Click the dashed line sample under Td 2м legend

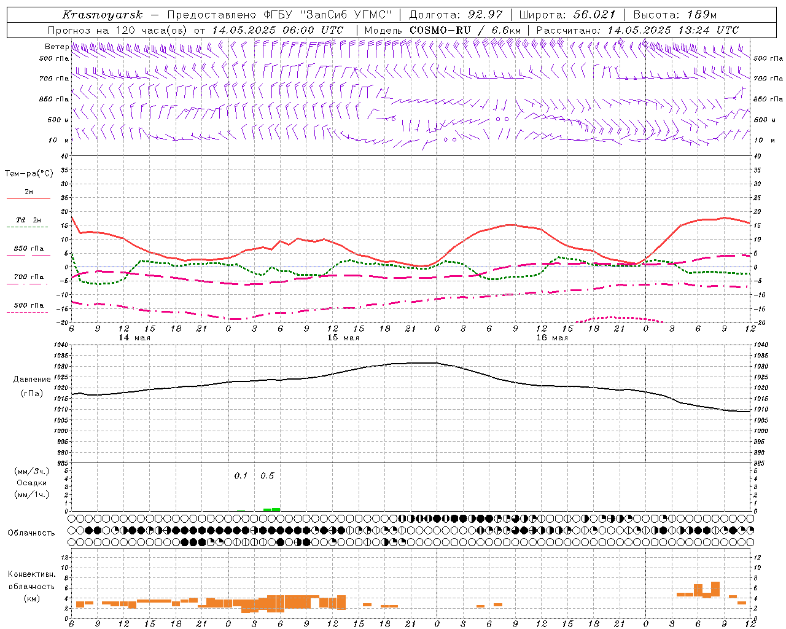(x=28, y=227)
